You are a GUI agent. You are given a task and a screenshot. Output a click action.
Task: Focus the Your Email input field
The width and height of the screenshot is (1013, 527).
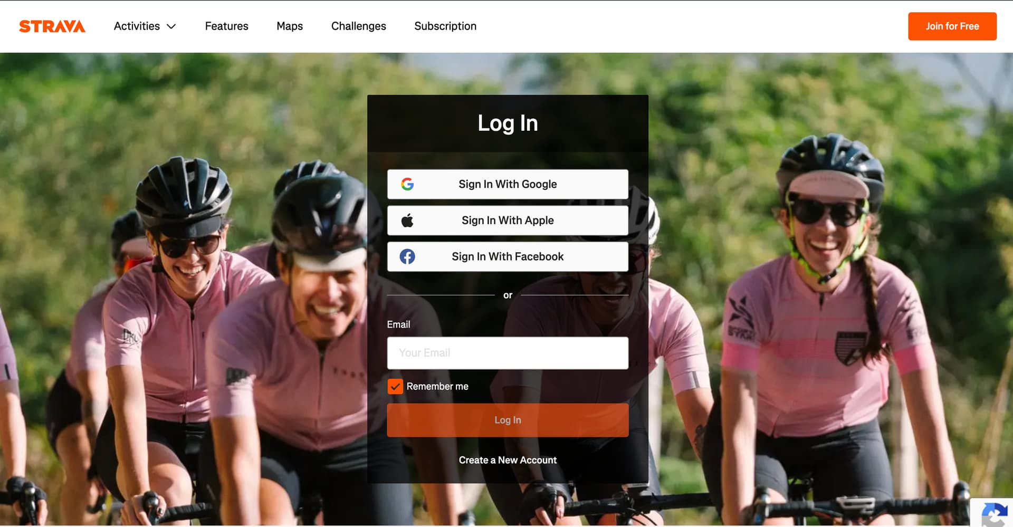coord(507,353)
